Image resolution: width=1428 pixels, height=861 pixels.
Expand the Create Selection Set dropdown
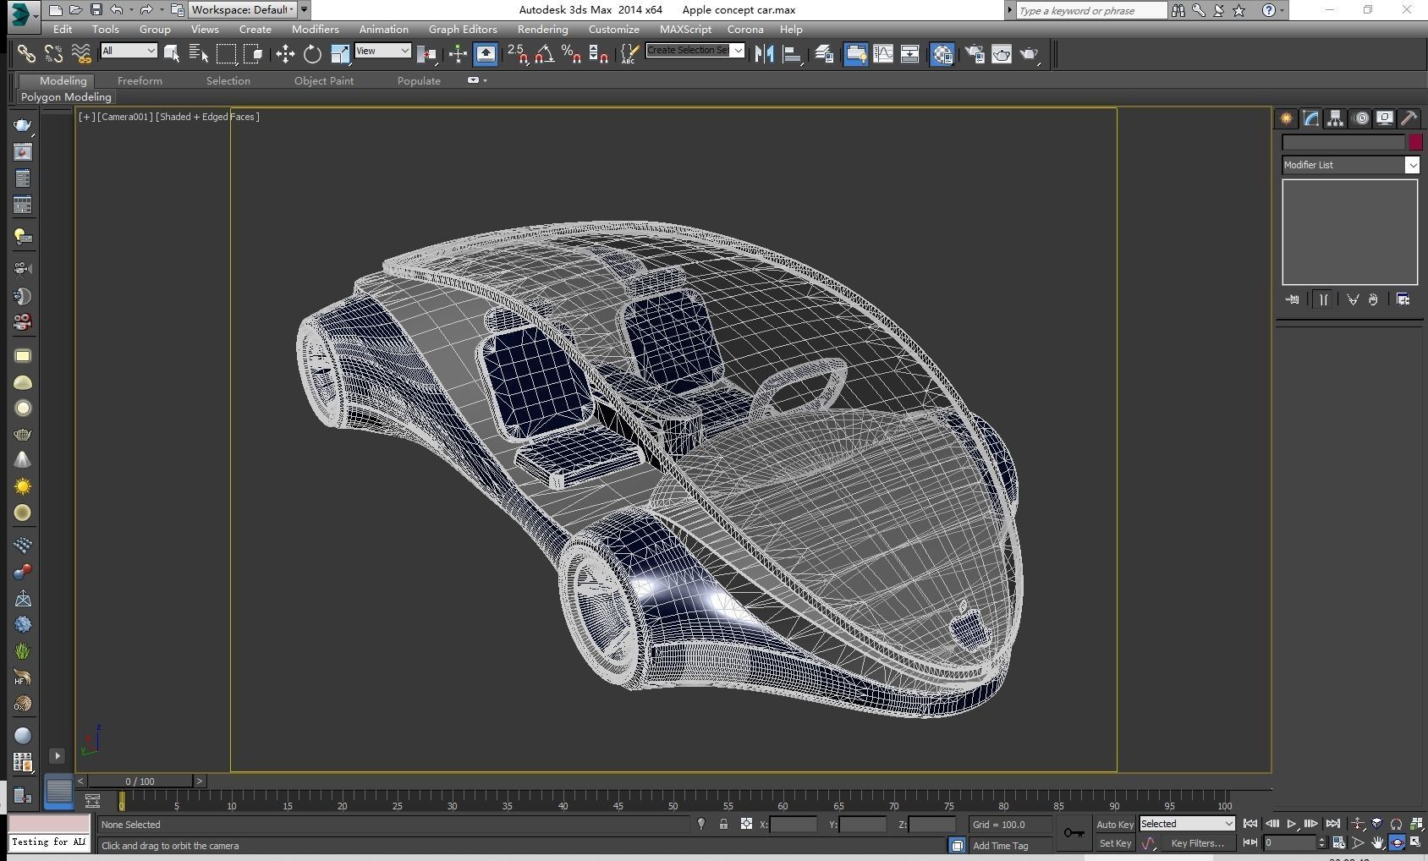(x=739, y=51)
